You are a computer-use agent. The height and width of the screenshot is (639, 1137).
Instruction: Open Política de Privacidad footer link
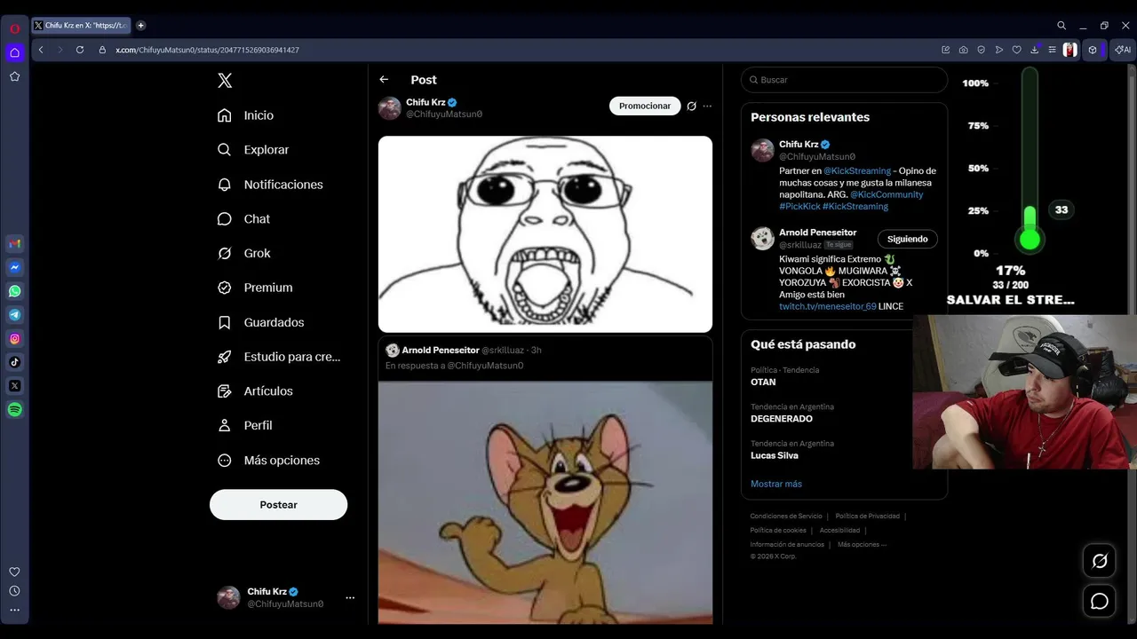click(x=867, y=517)
